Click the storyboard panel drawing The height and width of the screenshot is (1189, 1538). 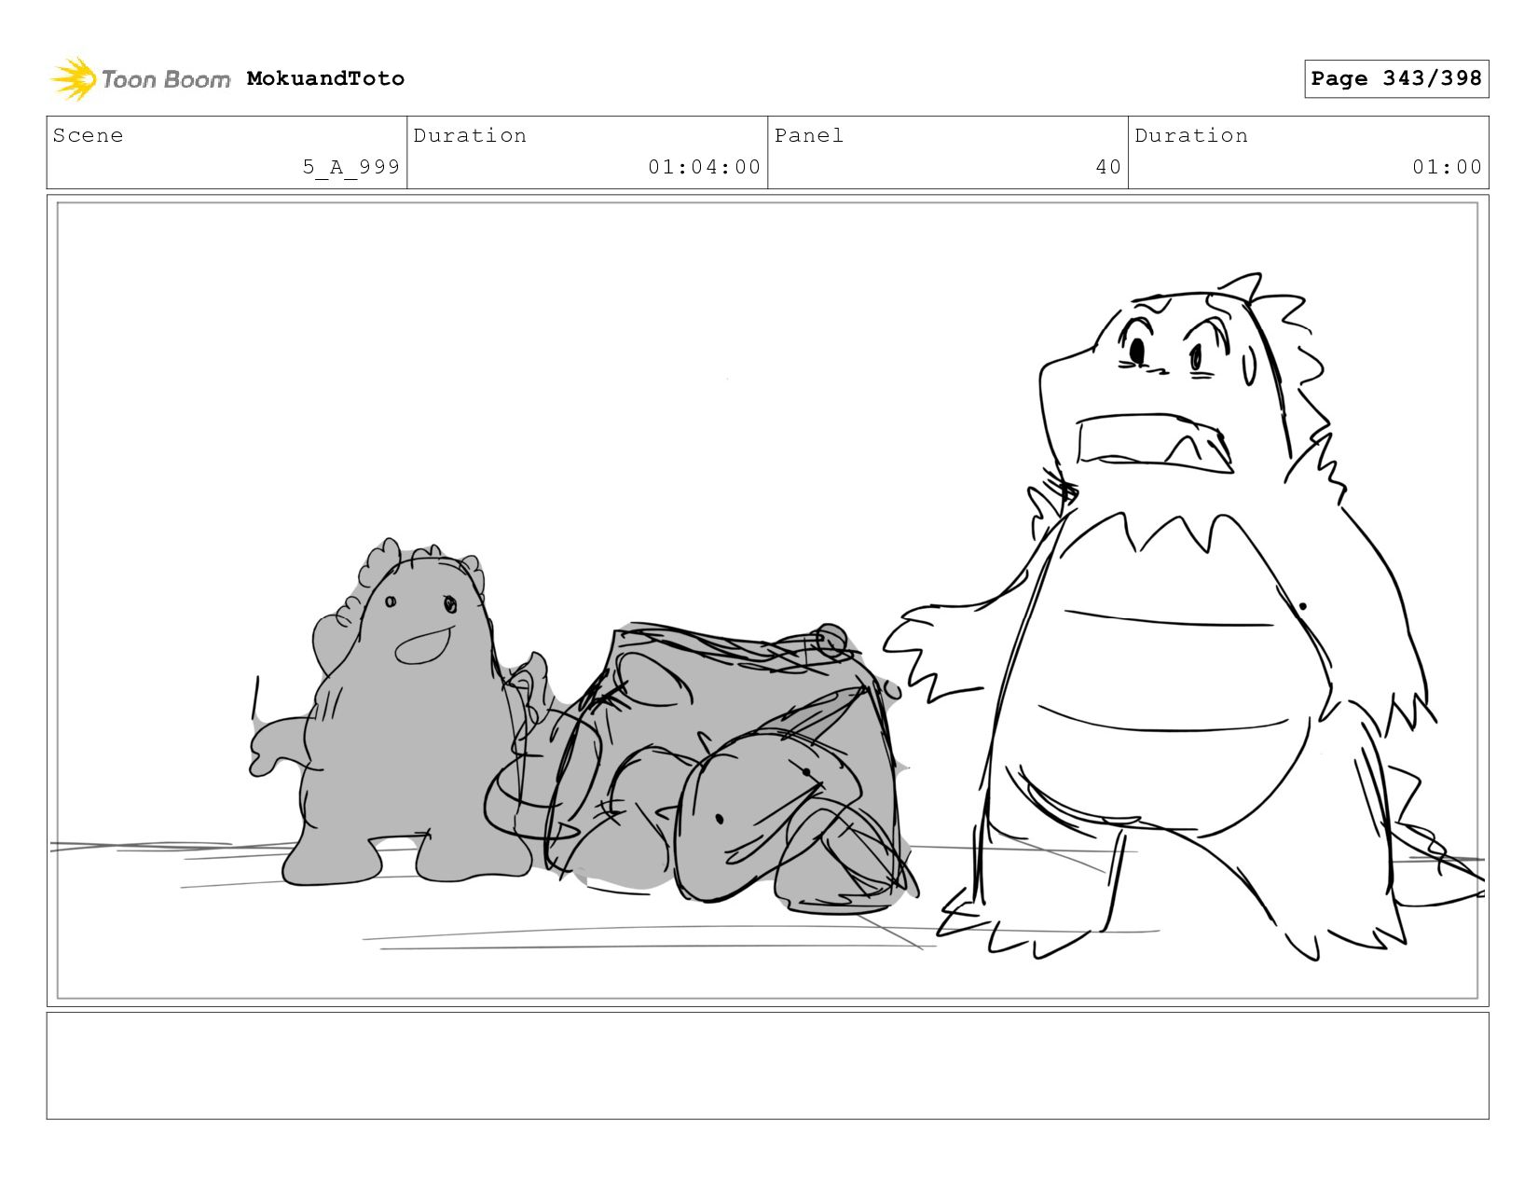tap(767, 601)
